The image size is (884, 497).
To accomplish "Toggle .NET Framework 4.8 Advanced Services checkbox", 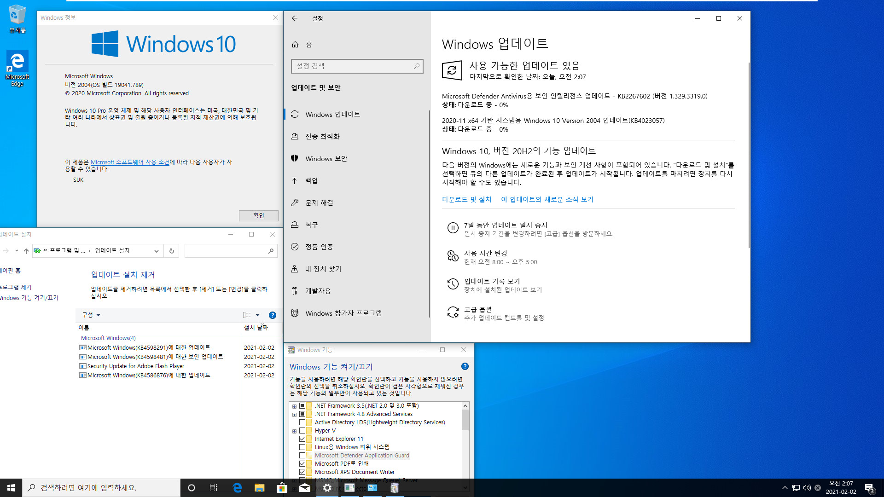I will 302,414.
